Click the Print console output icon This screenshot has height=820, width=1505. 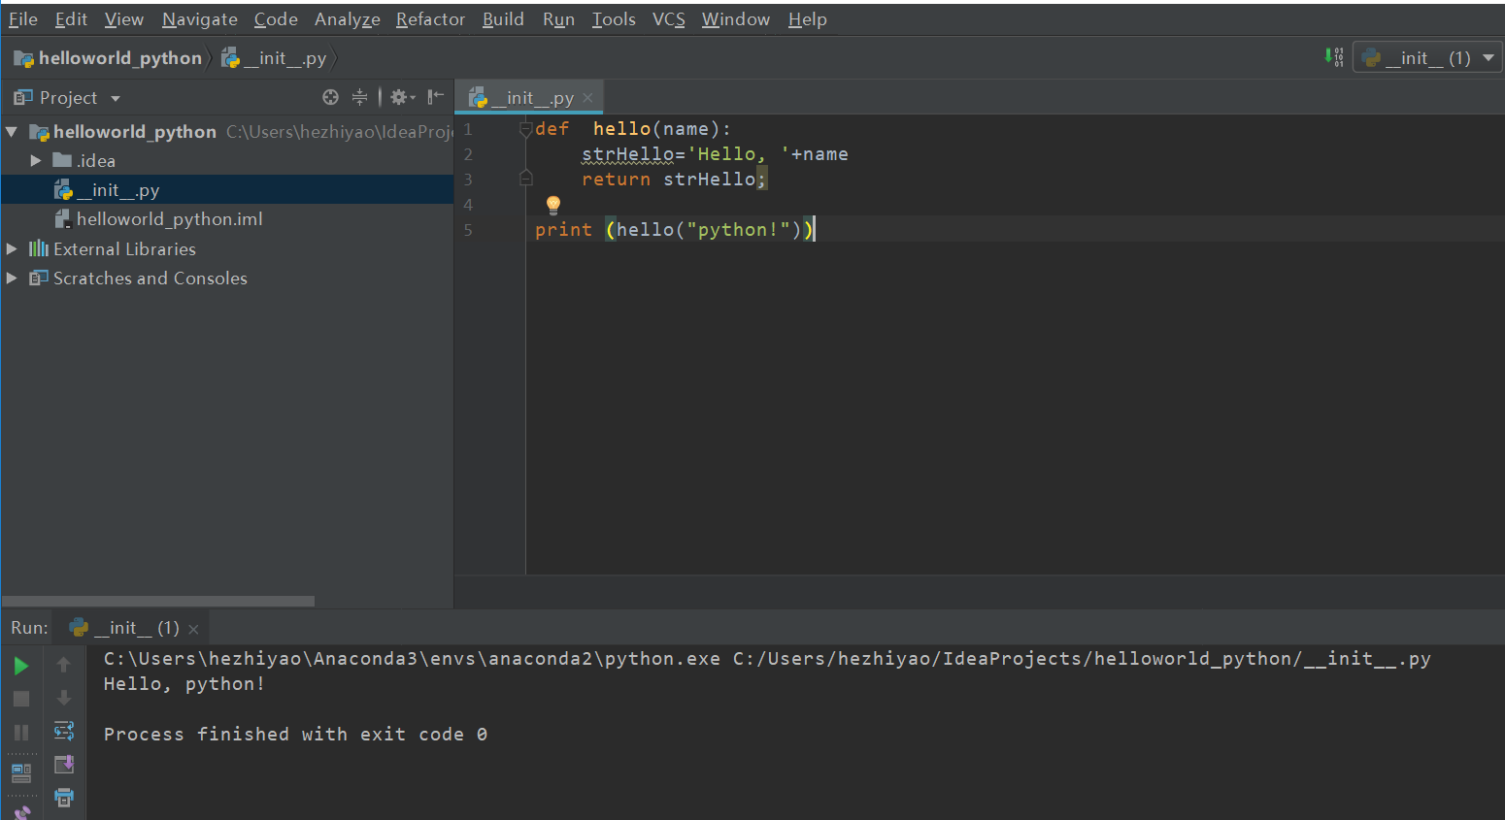(64, 798)
